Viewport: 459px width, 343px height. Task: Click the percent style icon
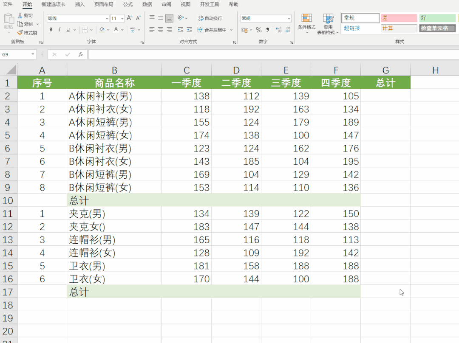(x=258, y=30)
